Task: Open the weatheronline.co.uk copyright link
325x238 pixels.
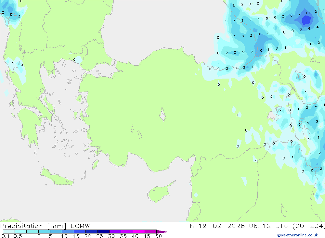Action: coord(298,235)
